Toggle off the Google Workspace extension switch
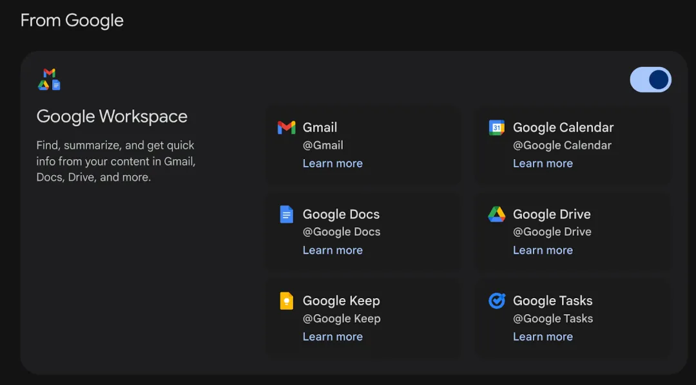 point(650,80)
